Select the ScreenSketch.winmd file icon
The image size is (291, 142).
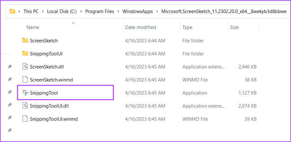25,80
